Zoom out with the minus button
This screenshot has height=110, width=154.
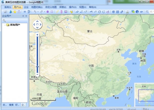click(x=37, y=74)
